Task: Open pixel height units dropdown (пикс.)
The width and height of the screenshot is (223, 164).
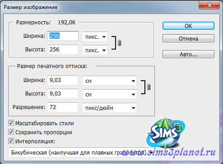Action: [95, 50]
